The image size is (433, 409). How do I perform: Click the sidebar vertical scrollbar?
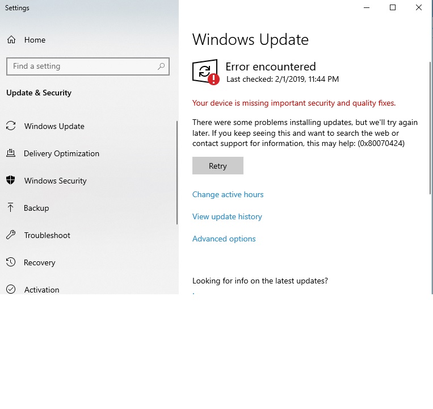pos(176,173)
